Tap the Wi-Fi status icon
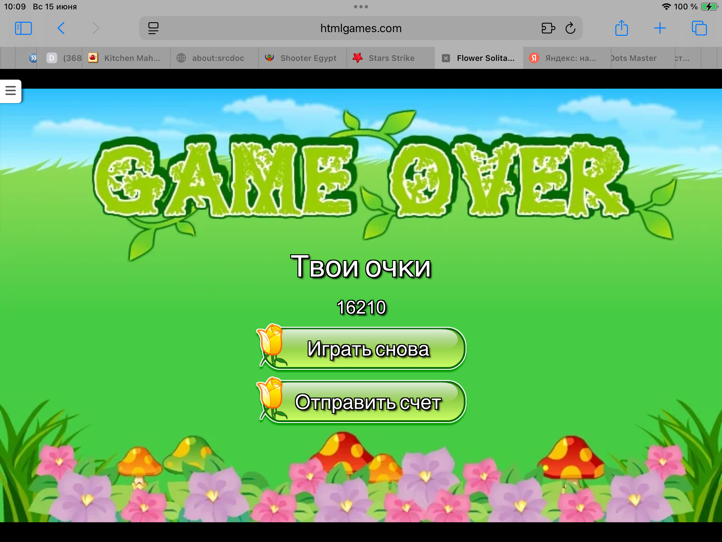 [666, 7]
